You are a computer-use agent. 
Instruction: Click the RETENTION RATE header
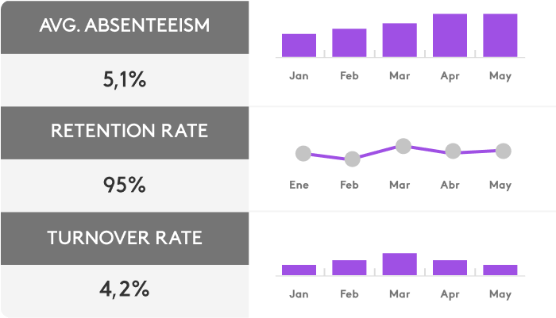[x=125, y=132]
